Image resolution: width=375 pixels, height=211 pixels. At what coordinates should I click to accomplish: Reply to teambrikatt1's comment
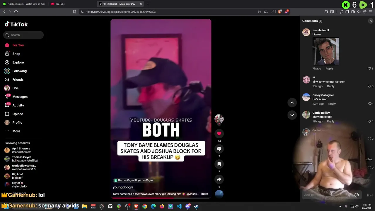tap(329, 69)
